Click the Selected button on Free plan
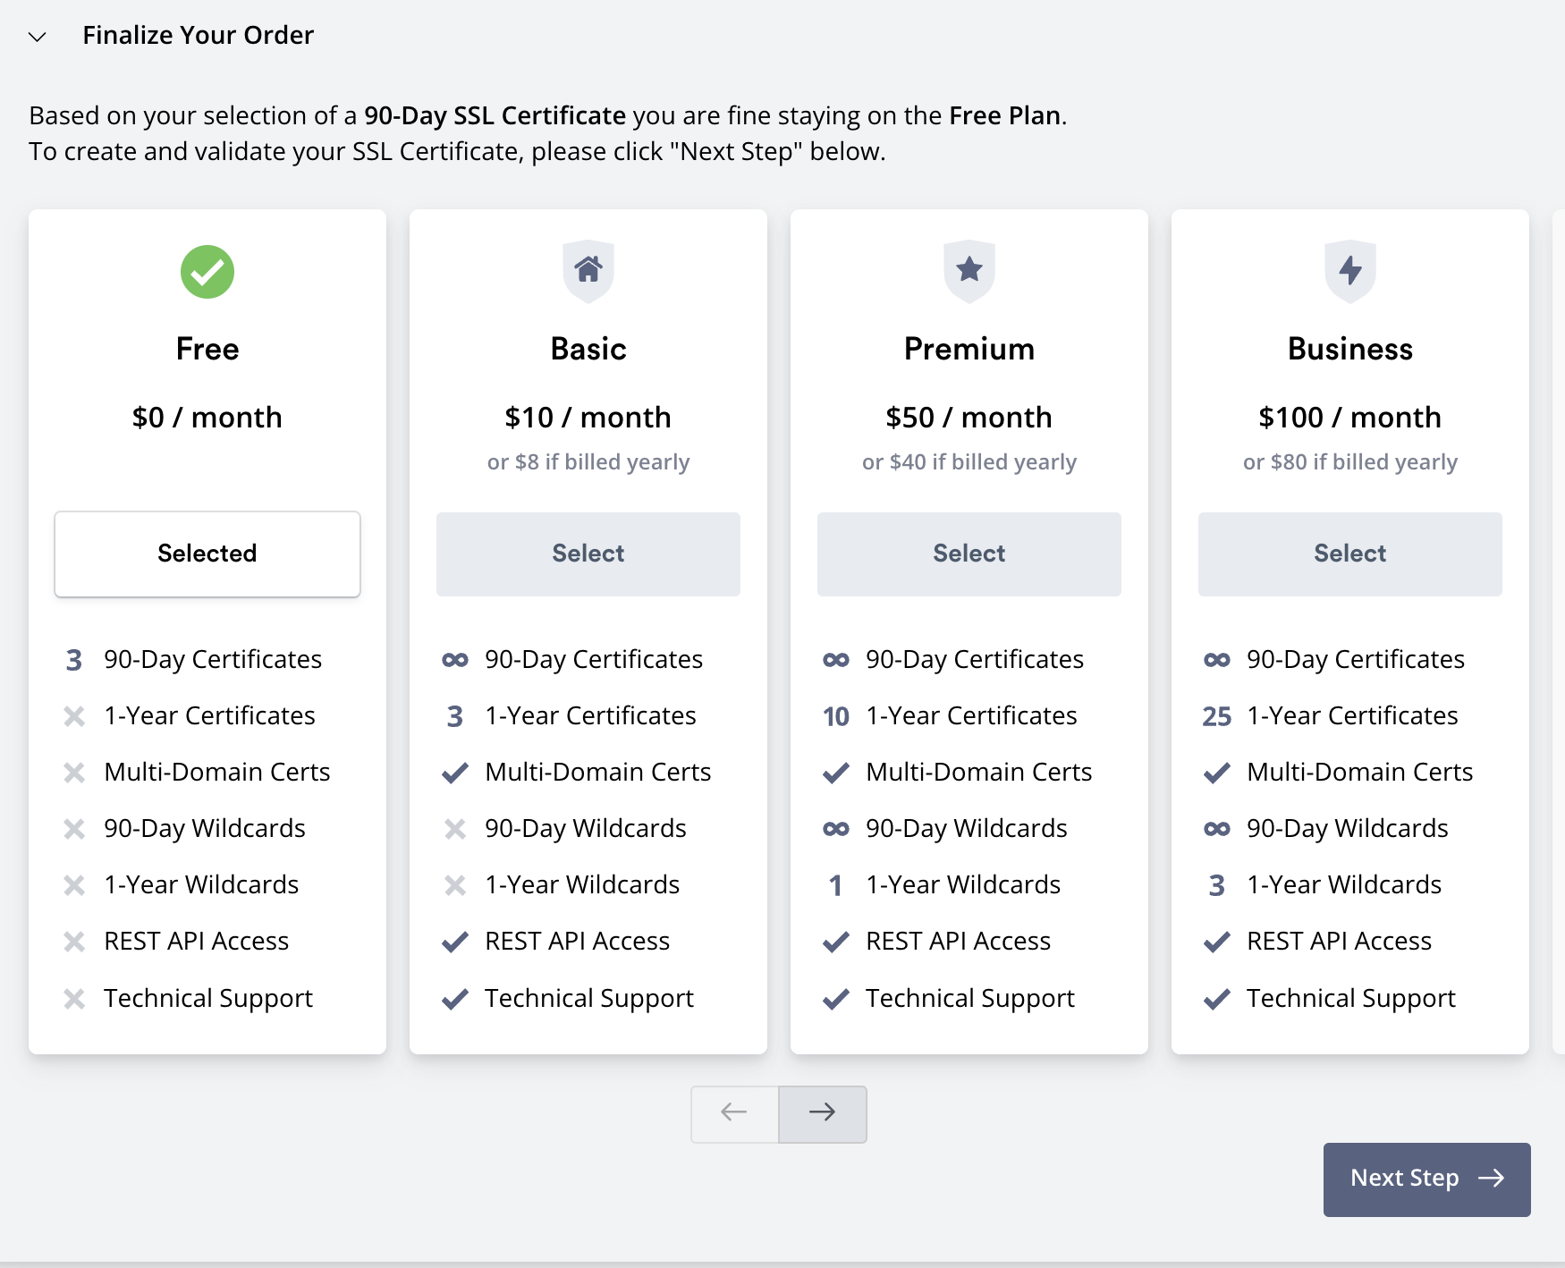Image resolution: width=1565 pixels, height=1268 pixels. 207,554
